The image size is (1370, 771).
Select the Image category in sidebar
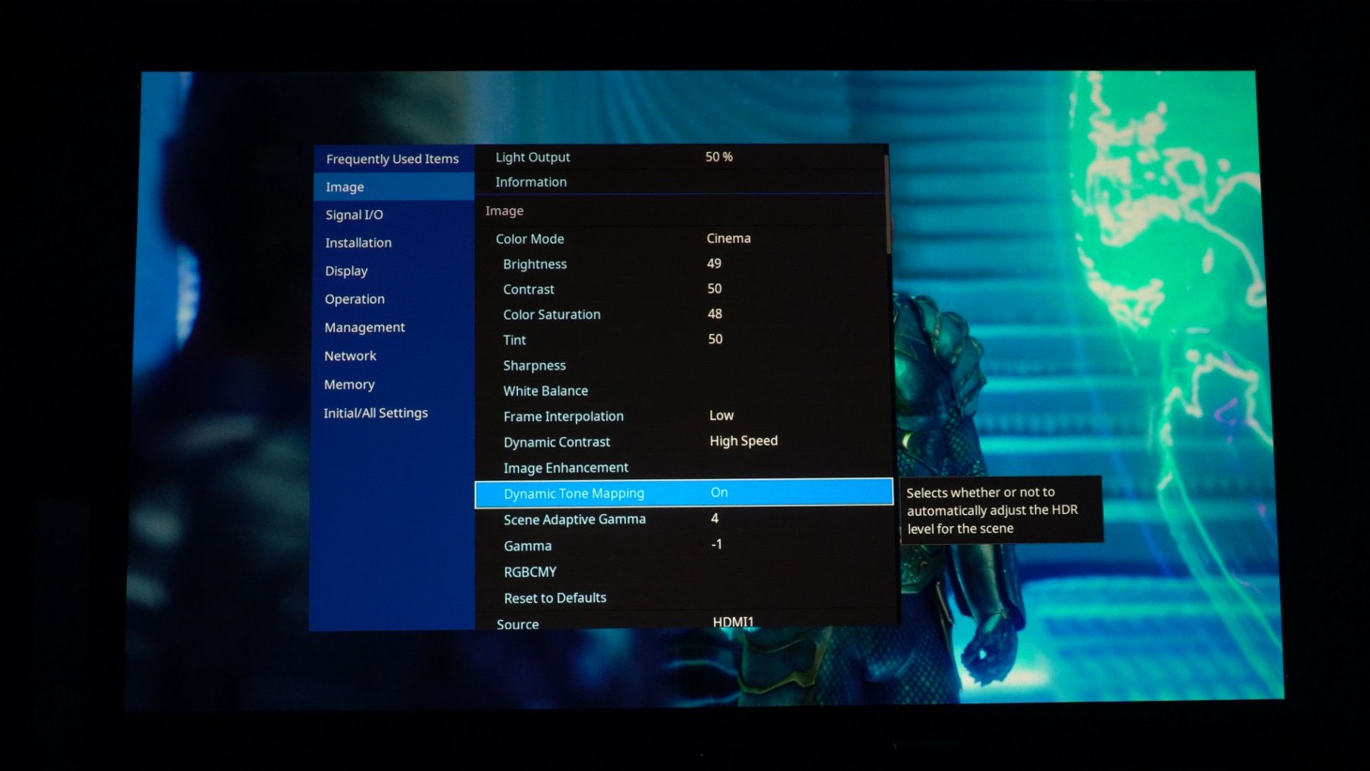pyautogui.click(x=392, y=187)
